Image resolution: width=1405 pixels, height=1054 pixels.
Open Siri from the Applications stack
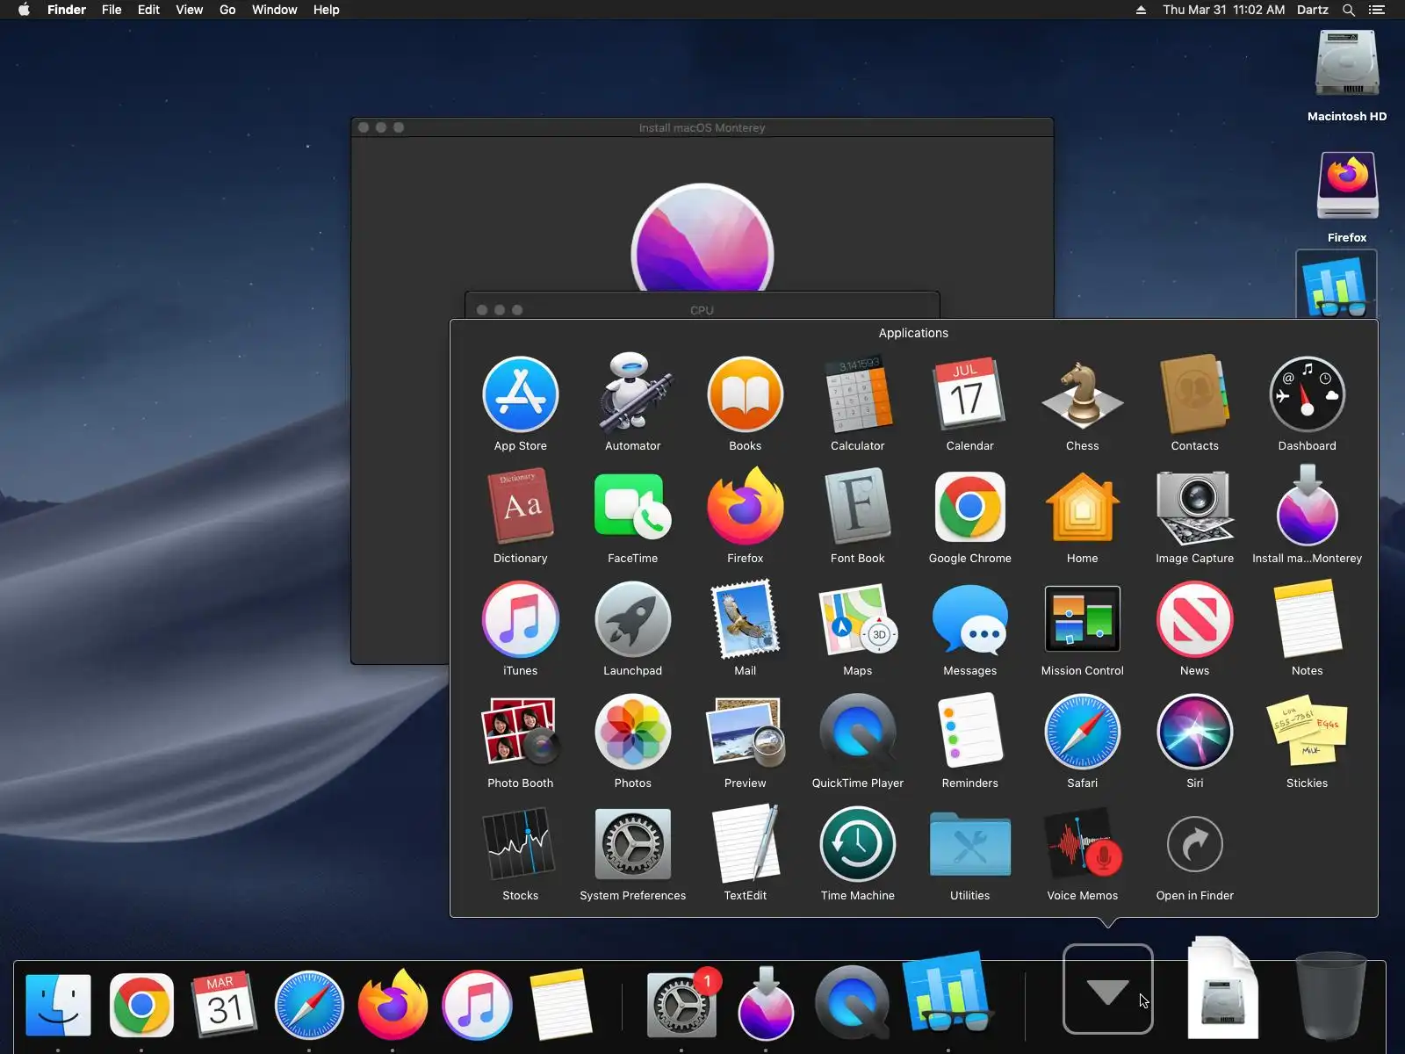(x=1194, y=732)
